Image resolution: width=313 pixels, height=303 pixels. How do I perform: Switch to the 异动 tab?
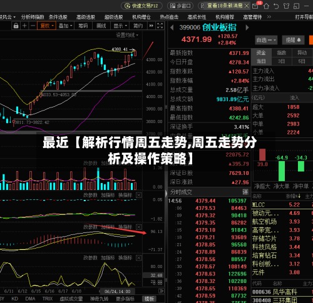tap(302, 53)
